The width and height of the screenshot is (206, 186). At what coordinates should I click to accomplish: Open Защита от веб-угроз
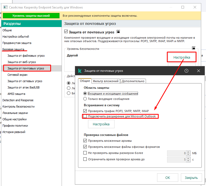point(22,62)
